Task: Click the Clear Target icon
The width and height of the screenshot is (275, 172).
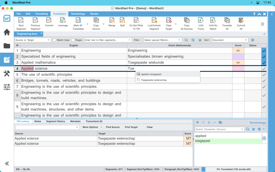Action: coord(169,21)
